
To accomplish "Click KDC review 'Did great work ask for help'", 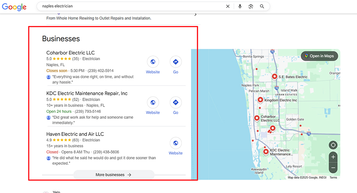I will (x=93, y=120).
